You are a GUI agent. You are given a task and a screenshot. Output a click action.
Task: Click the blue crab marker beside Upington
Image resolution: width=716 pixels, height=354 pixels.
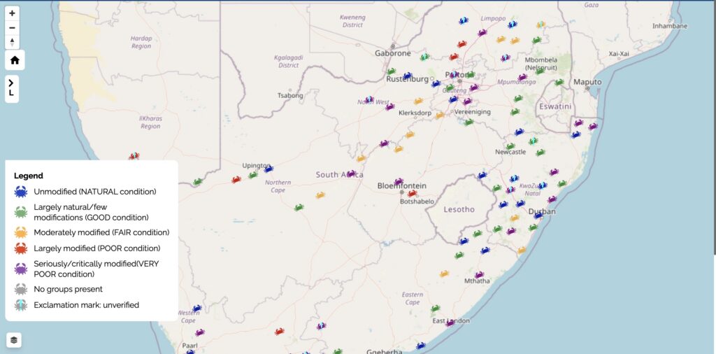268,169
